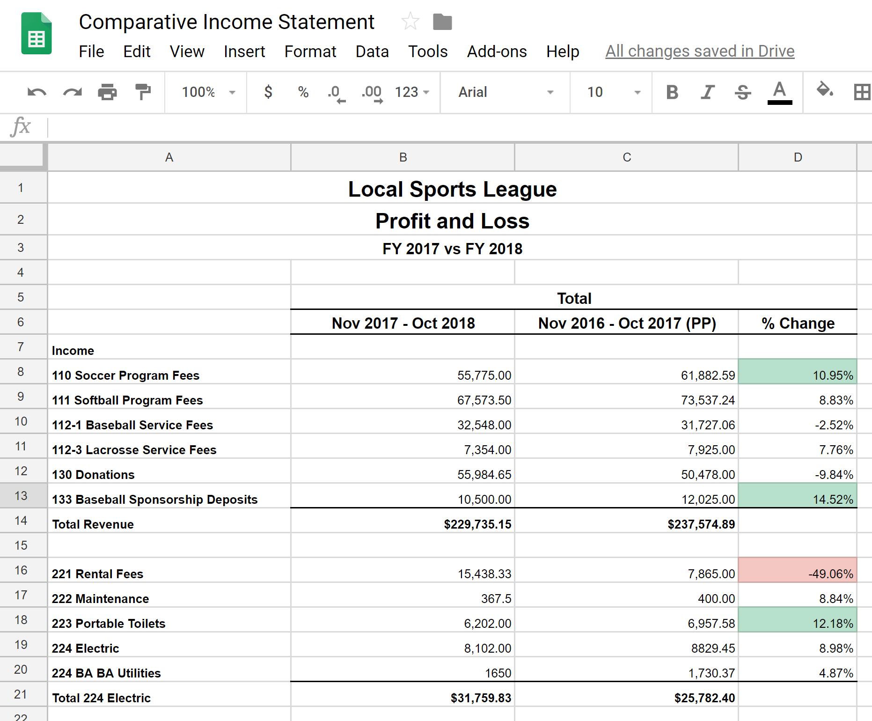Click red -49.06% cell
This screenshot has width=872, height=721.
[x=798, y=570]
